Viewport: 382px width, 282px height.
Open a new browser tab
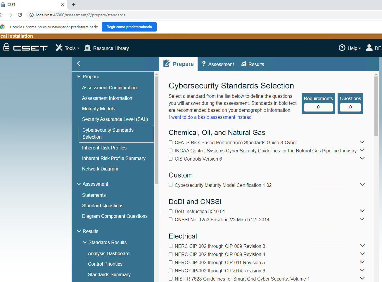tap(74, 5)
